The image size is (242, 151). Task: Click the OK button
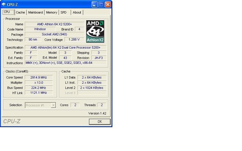(x=100, y=122)
